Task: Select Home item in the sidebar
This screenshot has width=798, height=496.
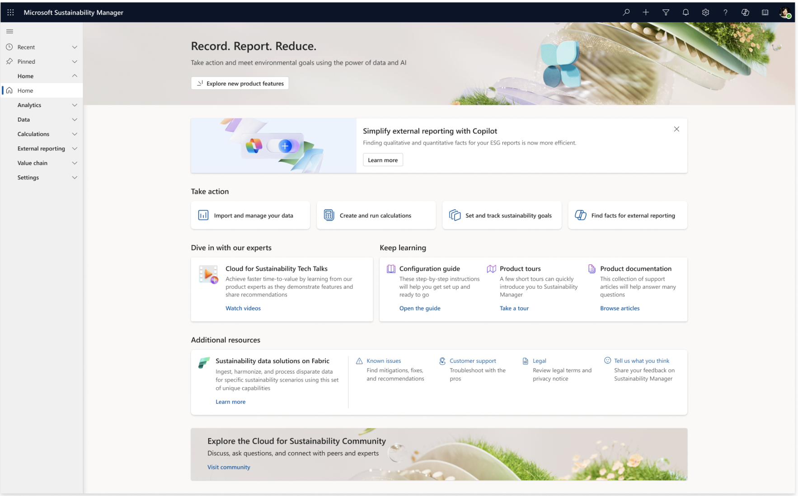Action: pos(42,90)
